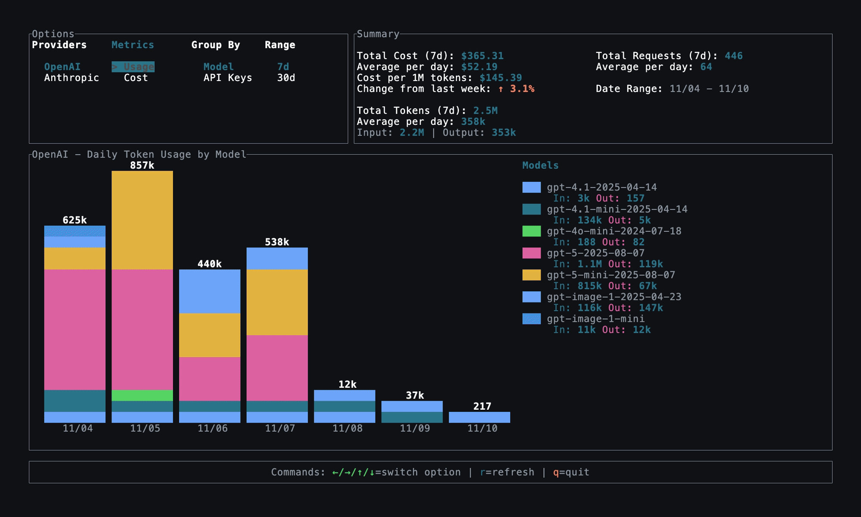Select the gpt-image-1-2025-04-23 legend icon

531,297
